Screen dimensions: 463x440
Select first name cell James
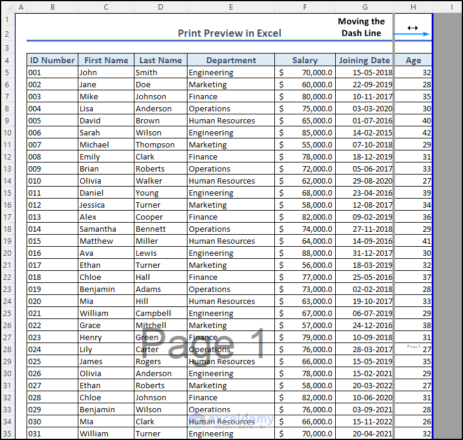click(106, 362)
